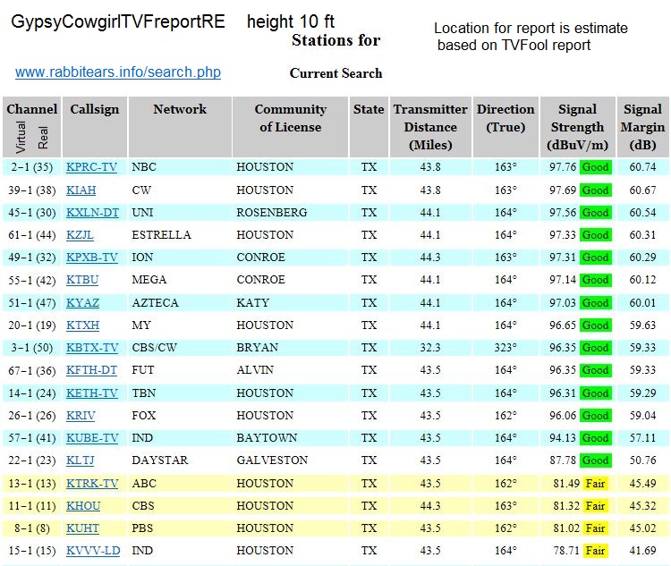
Task: Open the www.rabbitears.info/search.php link
Action: (118, 72)
